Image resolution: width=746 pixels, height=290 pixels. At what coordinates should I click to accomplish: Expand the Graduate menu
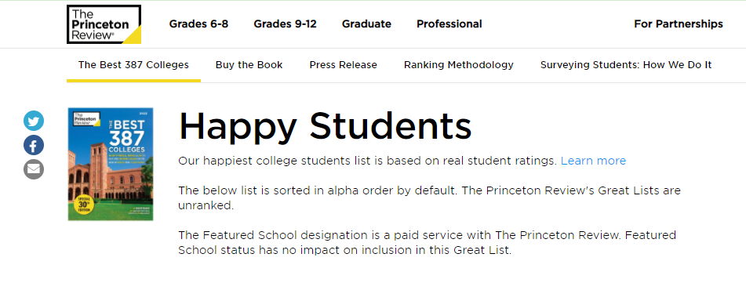tap(366, 24)
